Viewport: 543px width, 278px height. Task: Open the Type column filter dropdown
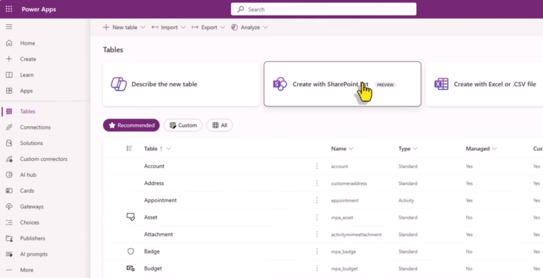click(x=415, y=149)
